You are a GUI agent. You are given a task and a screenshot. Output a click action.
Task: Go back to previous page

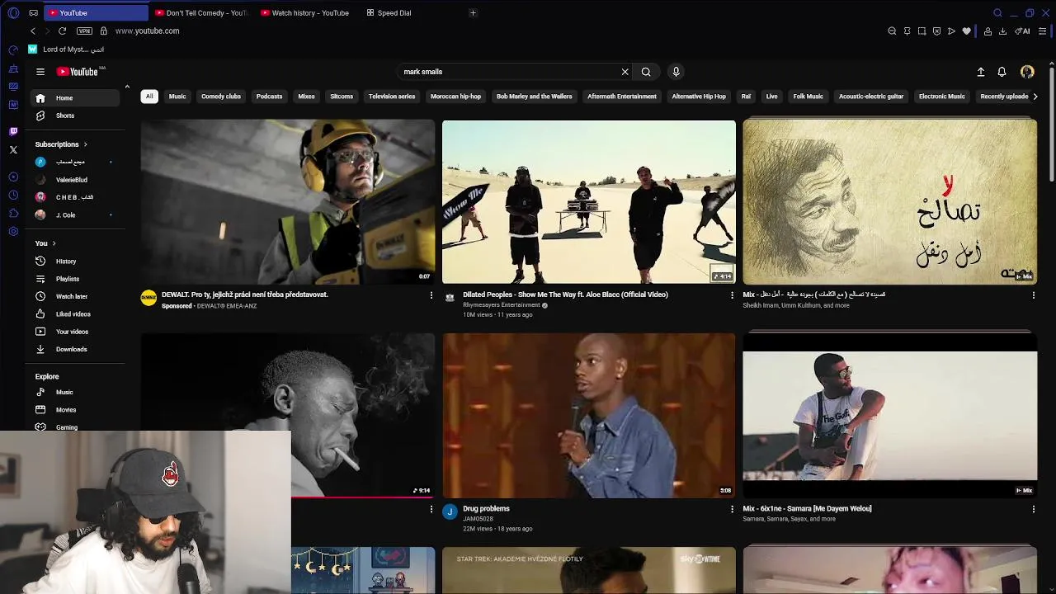click(33, 31)
